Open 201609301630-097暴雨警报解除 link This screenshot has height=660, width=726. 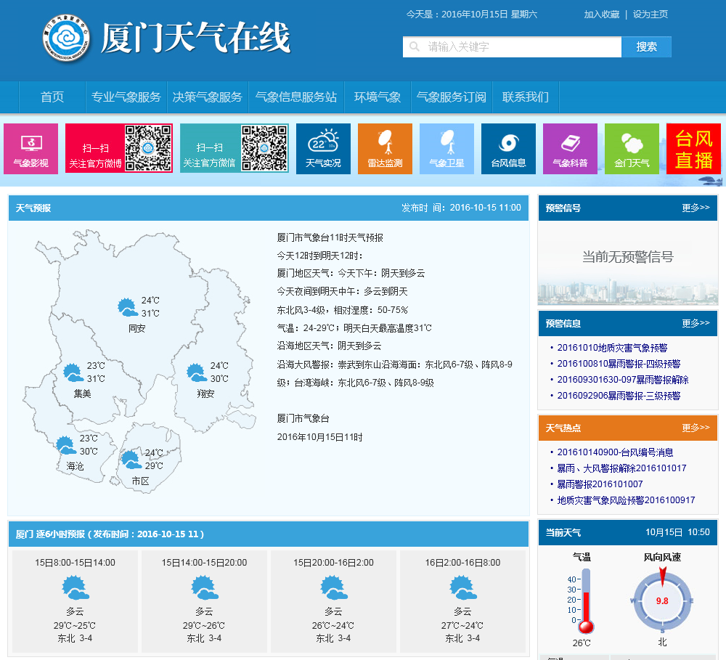pyautogui.click(x=623, y=380)
